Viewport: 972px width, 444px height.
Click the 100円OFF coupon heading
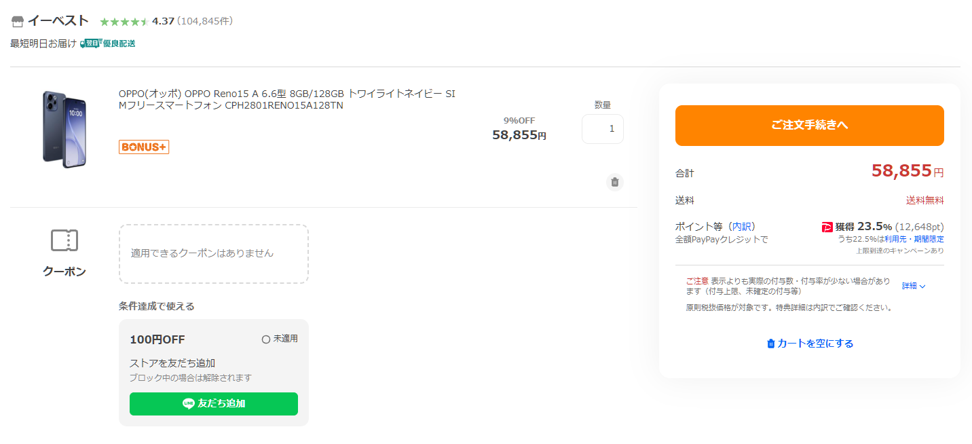point(157,339)
